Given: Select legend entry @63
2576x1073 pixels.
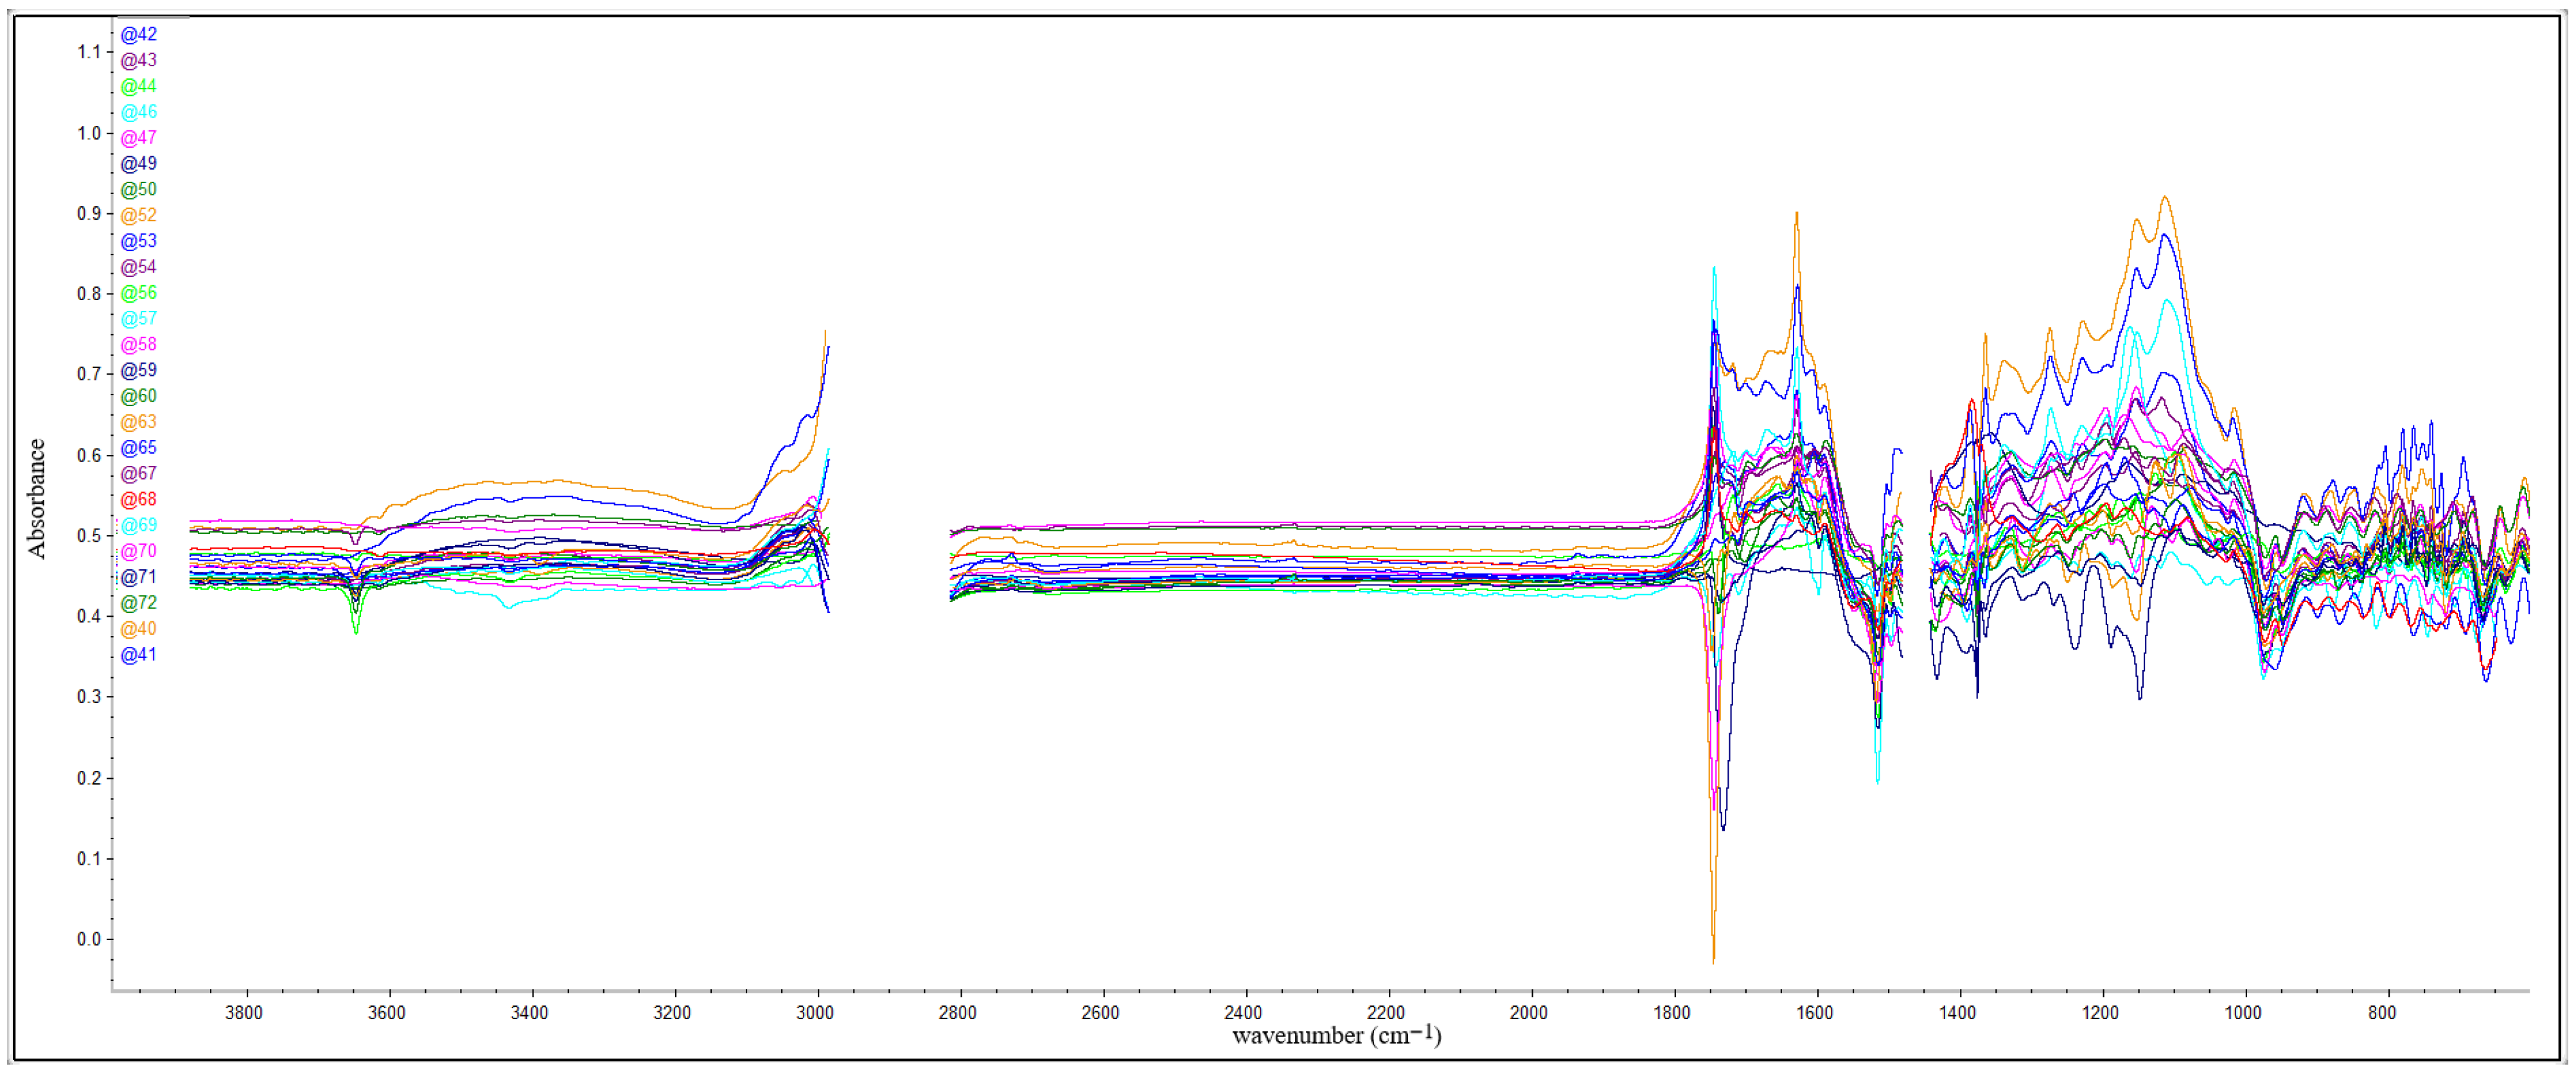Looking at the screenshot, I should [x=139, y=422].
